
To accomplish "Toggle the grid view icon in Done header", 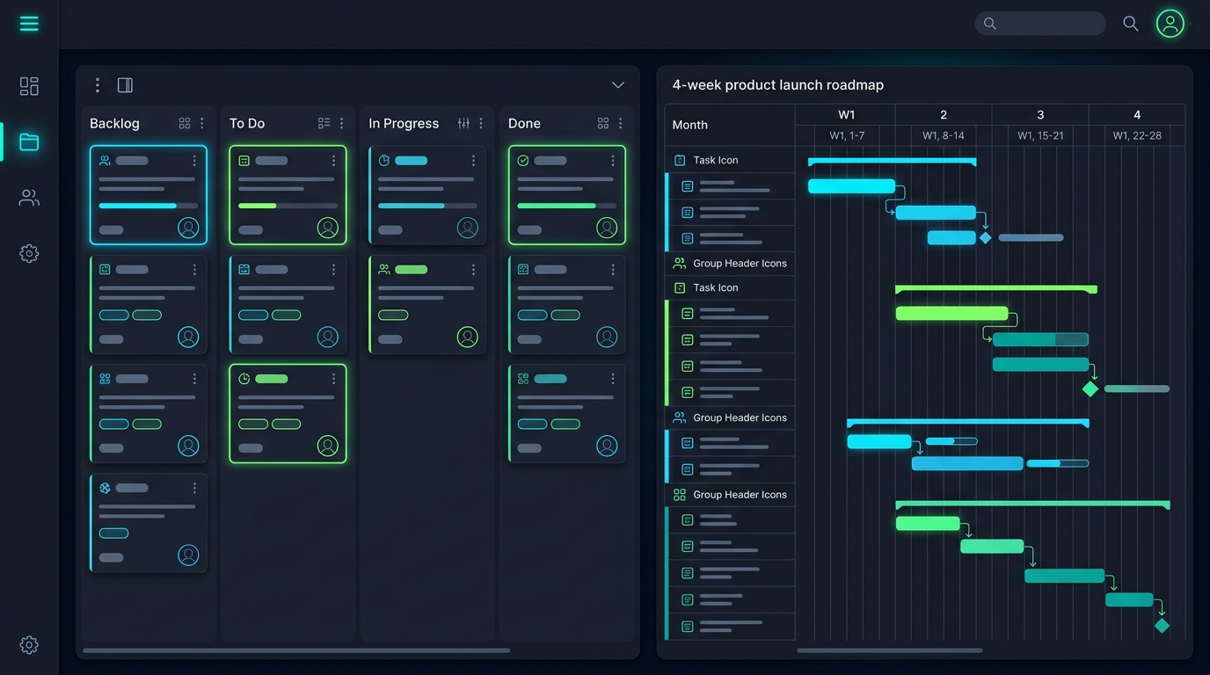I will coord(603,123).
